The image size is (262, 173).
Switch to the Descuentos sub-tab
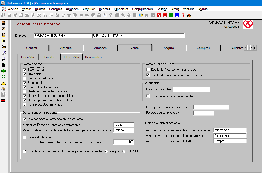coord(93,57)
